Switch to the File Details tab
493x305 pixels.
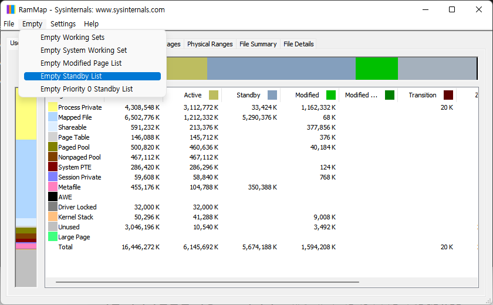pos(298,44)
